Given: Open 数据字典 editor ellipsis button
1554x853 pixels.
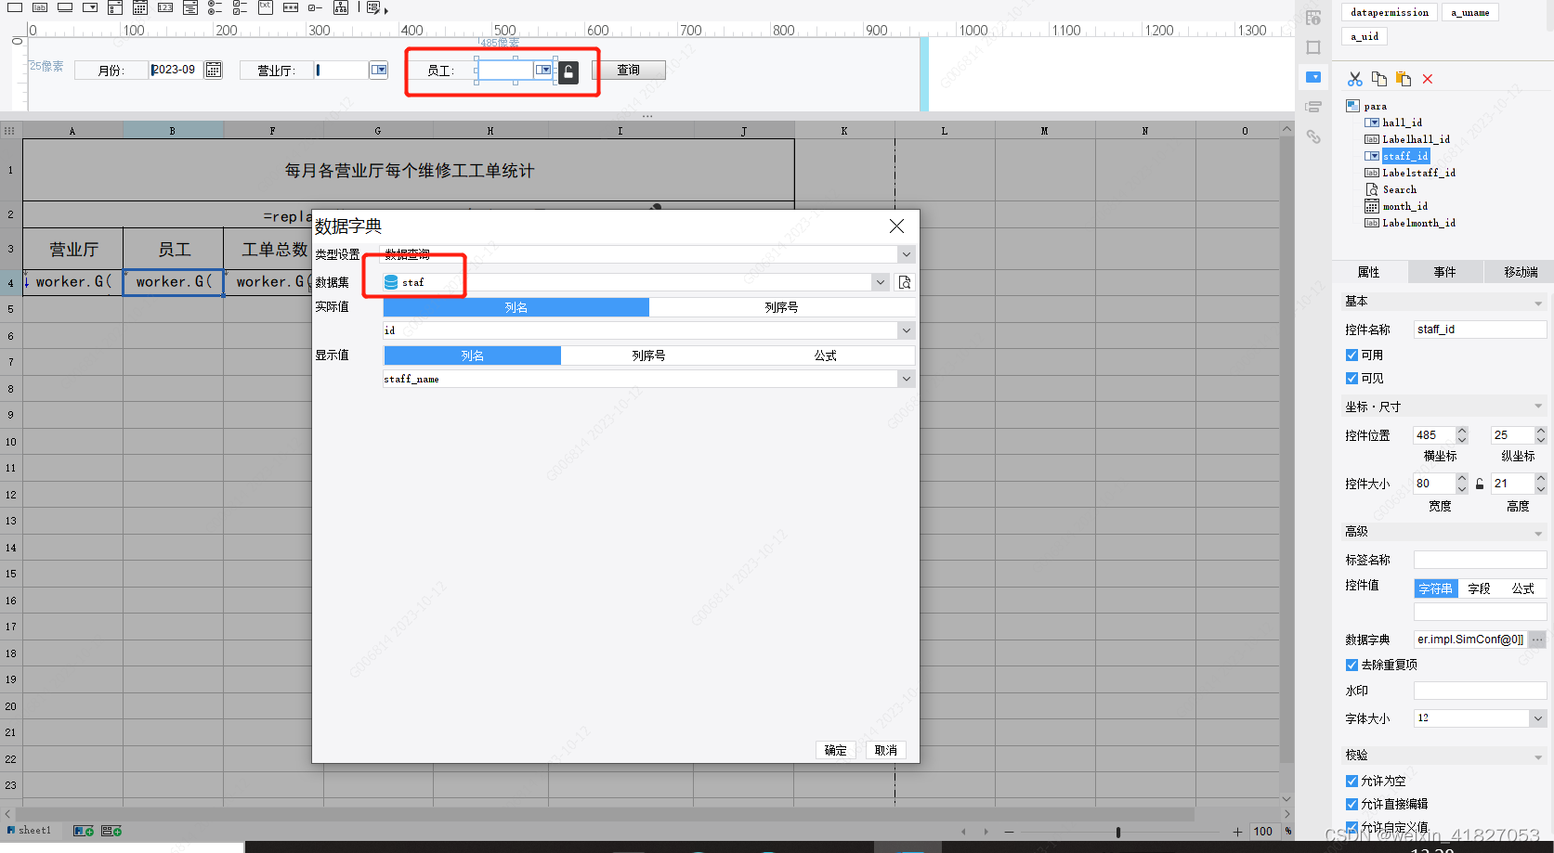Looking at the screenshot, I should click(1537, 640).
